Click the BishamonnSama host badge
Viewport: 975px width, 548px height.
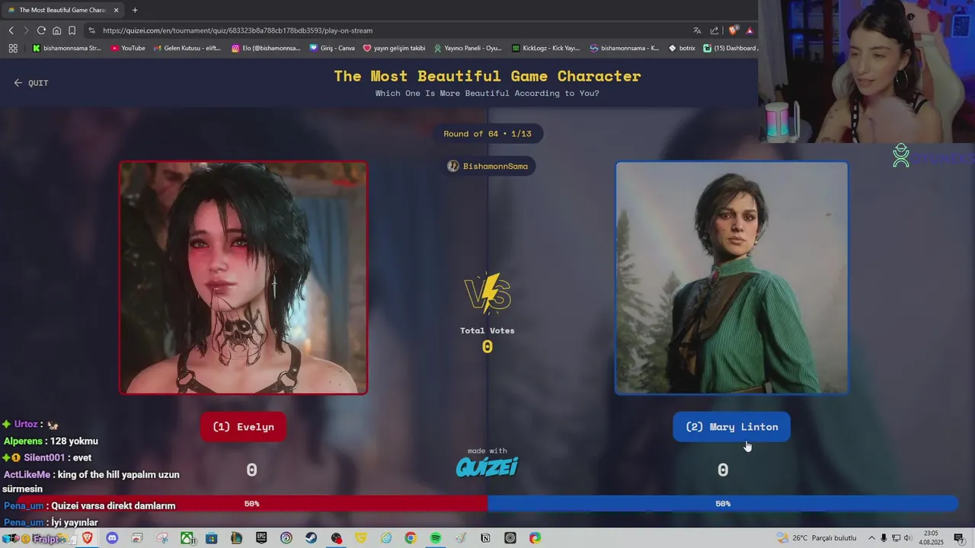point(487,166)
